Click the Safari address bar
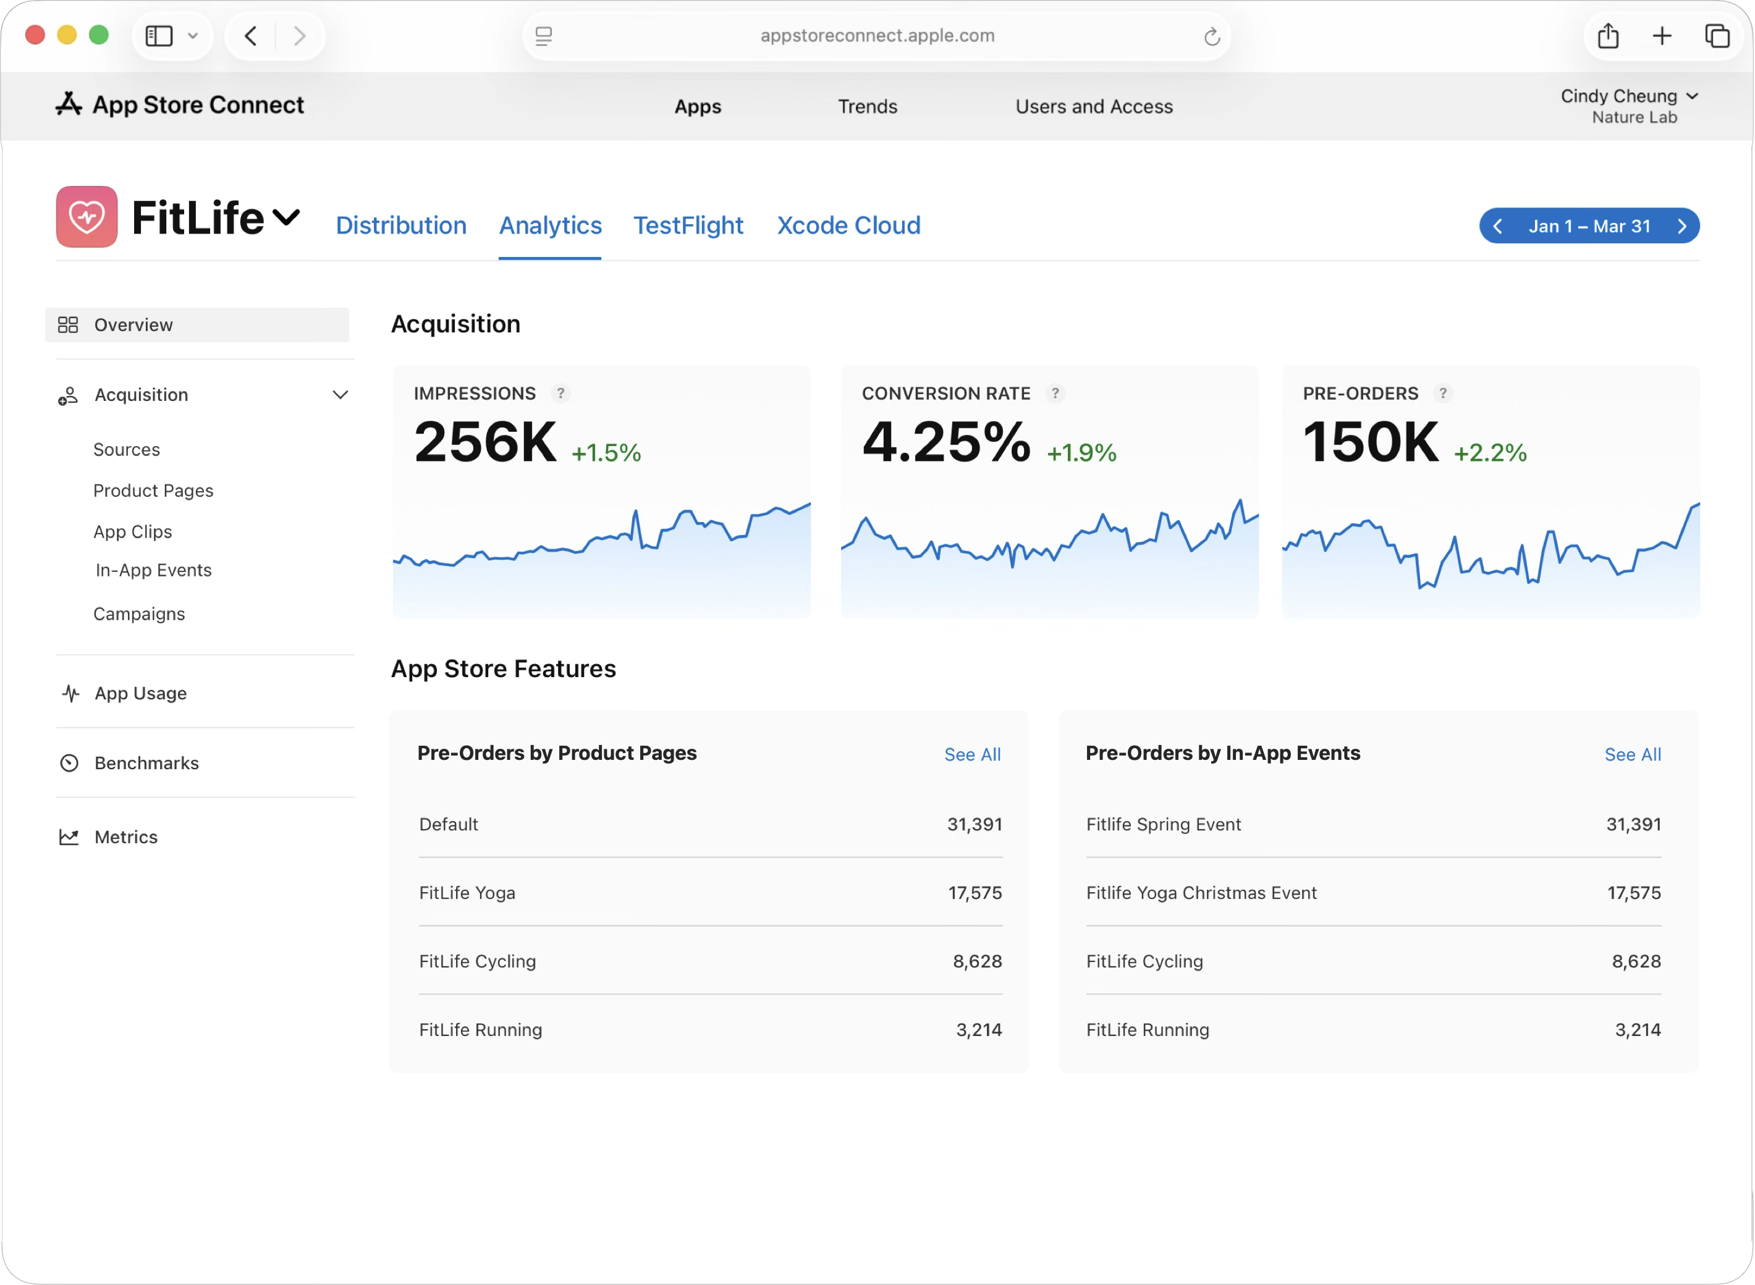 (x=877, y=36)
